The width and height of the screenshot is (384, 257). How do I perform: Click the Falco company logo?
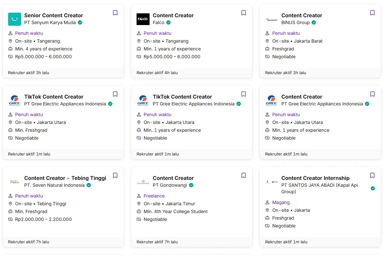point(143,19)
